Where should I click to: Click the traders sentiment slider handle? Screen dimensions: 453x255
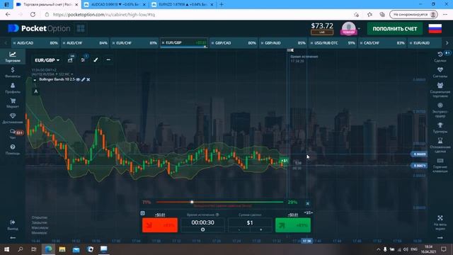(x=192, y=202)
